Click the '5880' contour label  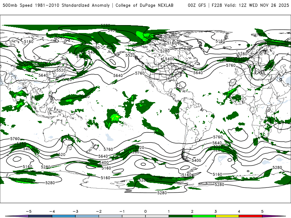point(85,96)
